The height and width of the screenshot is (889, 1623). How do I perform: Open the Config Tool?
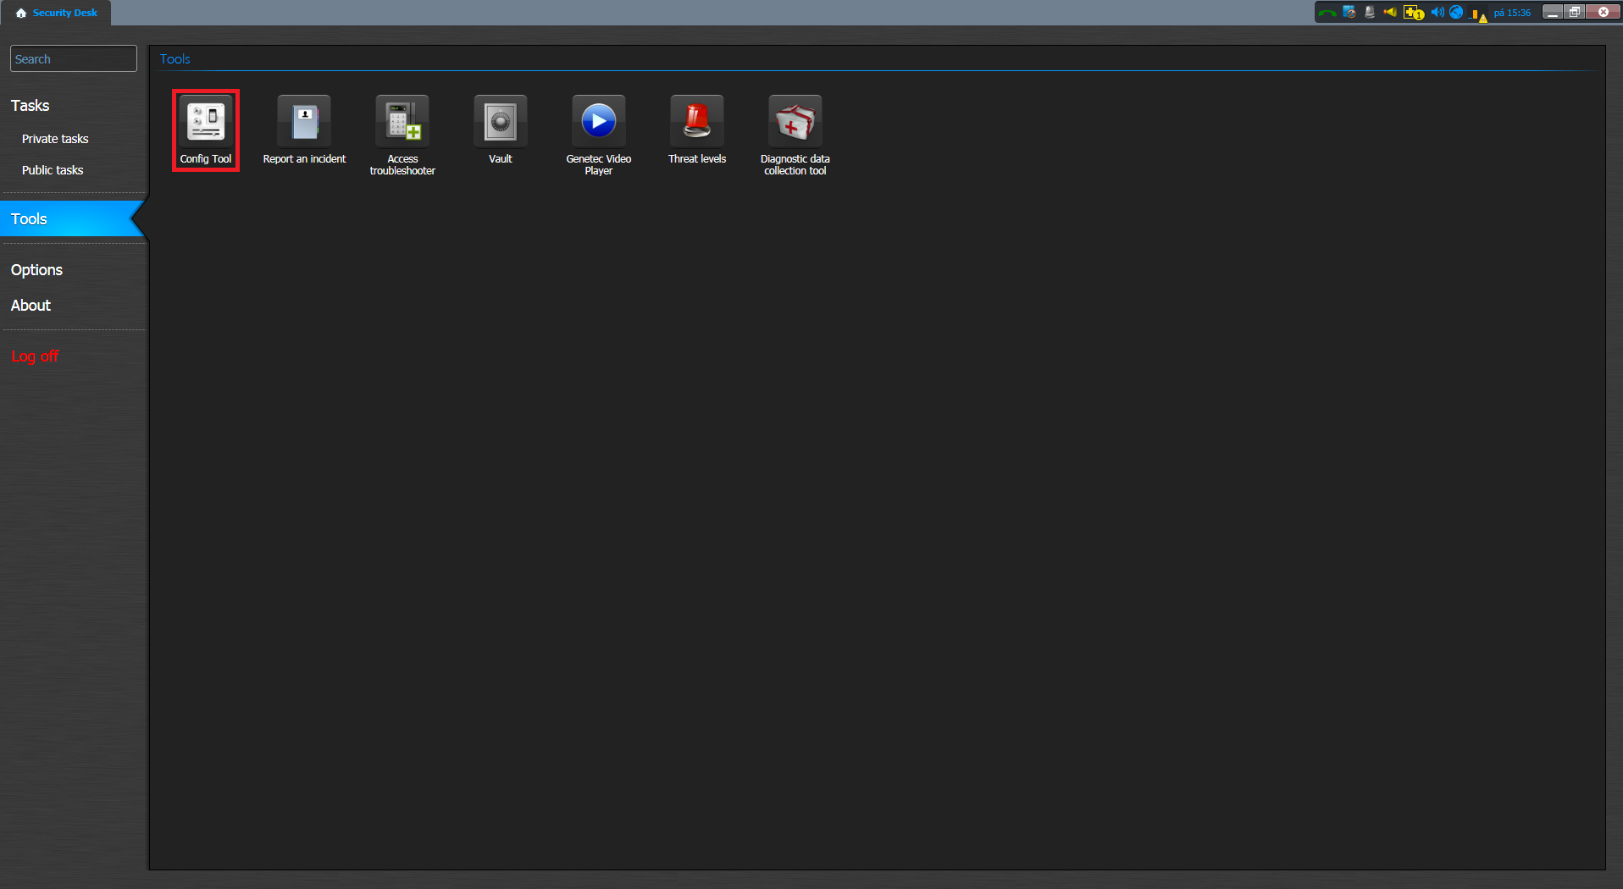tap(205, 123)
